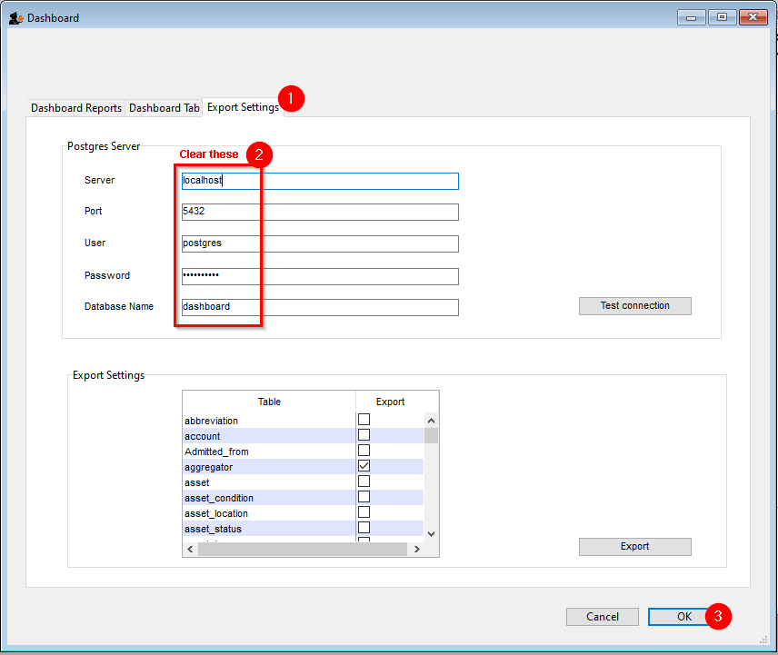Click the horizontal scroll left arrow
The image size is (778, 655).
coord(190,549)
